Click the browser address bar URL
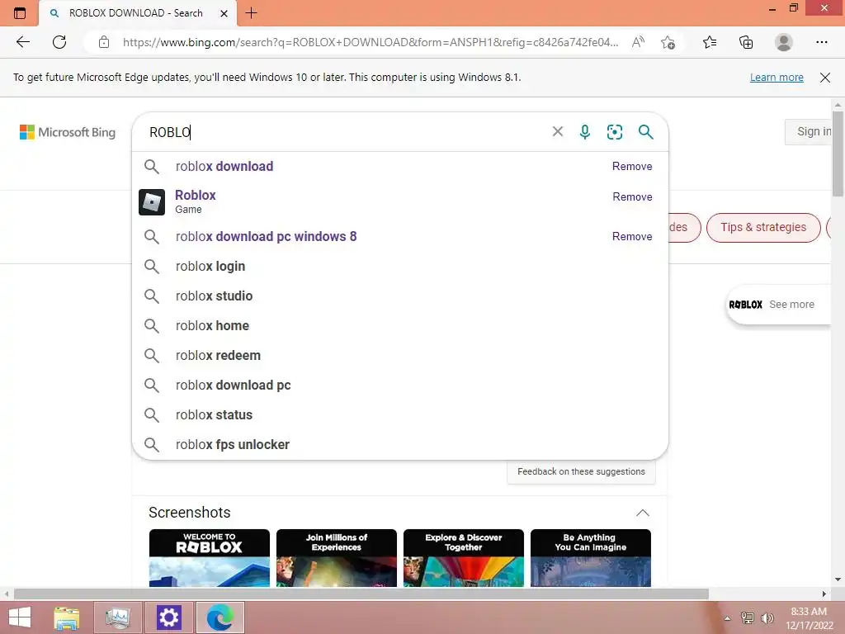The width and height of the screenshot is (845, 634). (371, 42)
